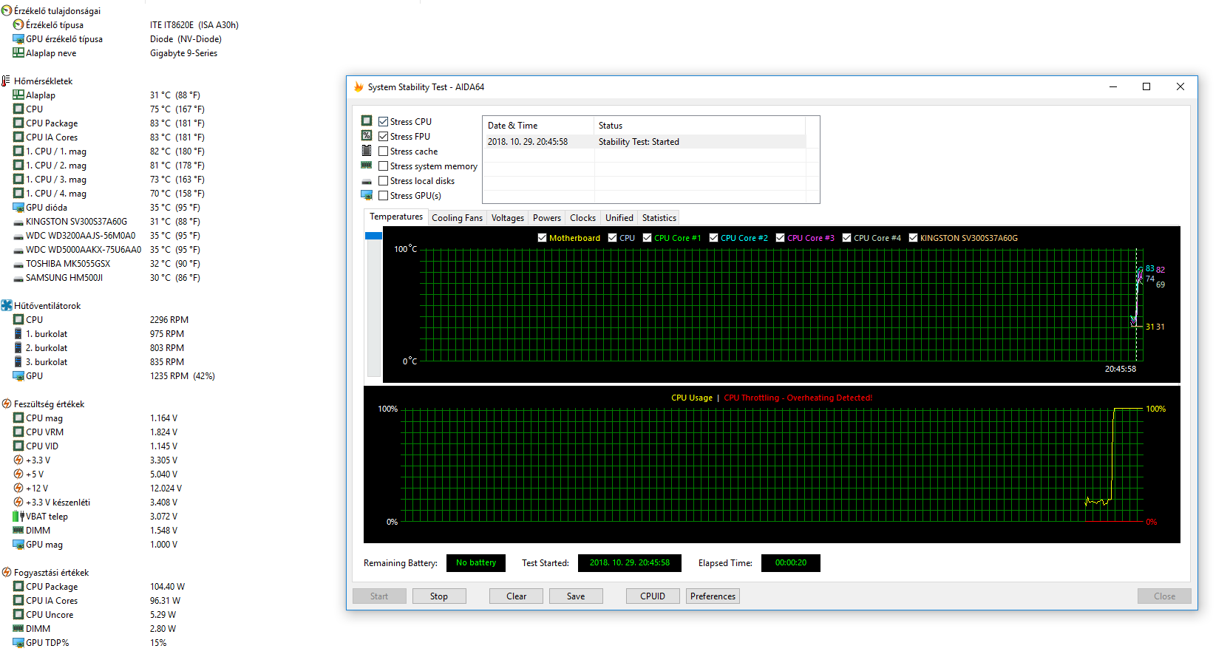Image resolution: width=1230 pixels, height=657 pixels.
Task: Click the voltage icon next to Feszültség értékek
Action: click(x=7, y=404)
